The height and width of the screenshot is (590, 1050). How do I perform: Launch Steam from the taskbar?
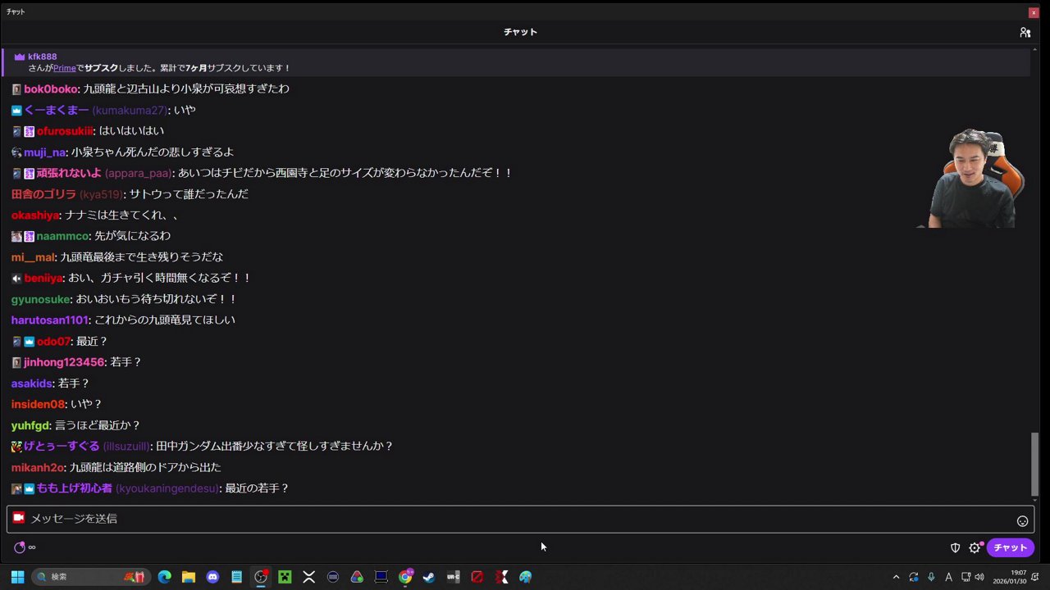point(428,577)
